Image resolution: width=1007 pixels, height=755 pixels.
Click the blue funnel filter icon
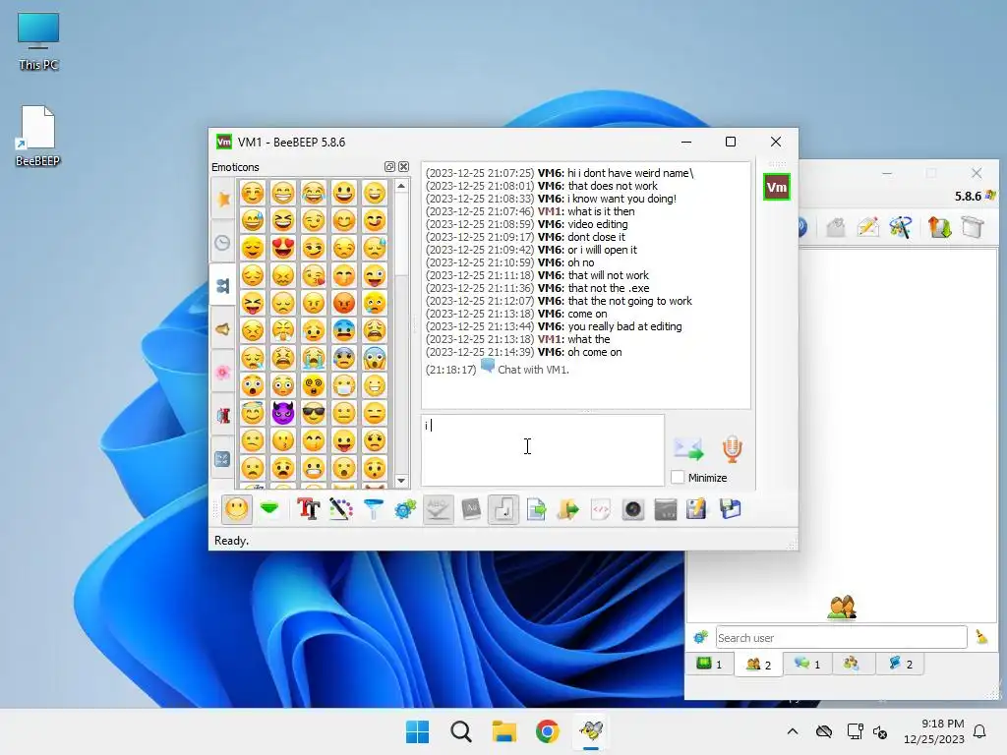374,509
